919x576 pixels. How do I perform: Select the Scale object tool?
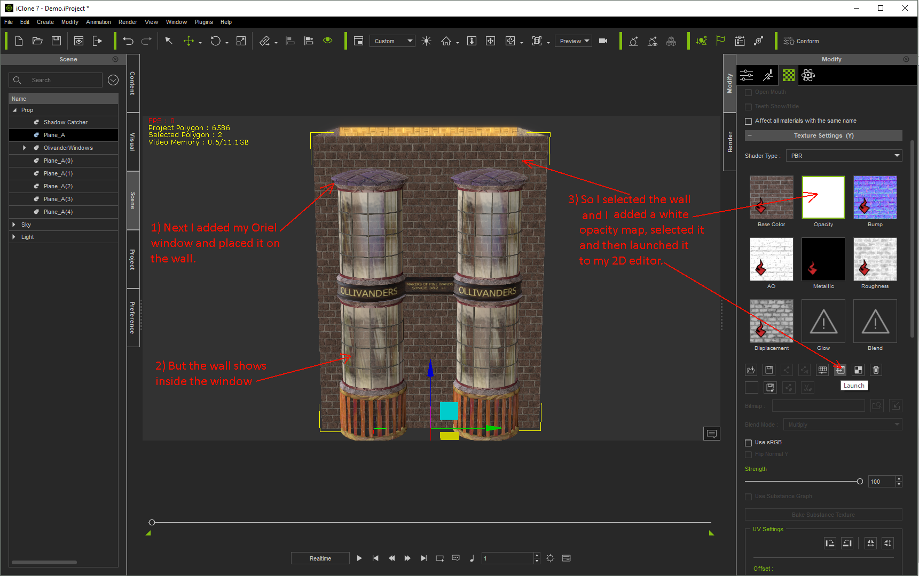tap(241, 41)
